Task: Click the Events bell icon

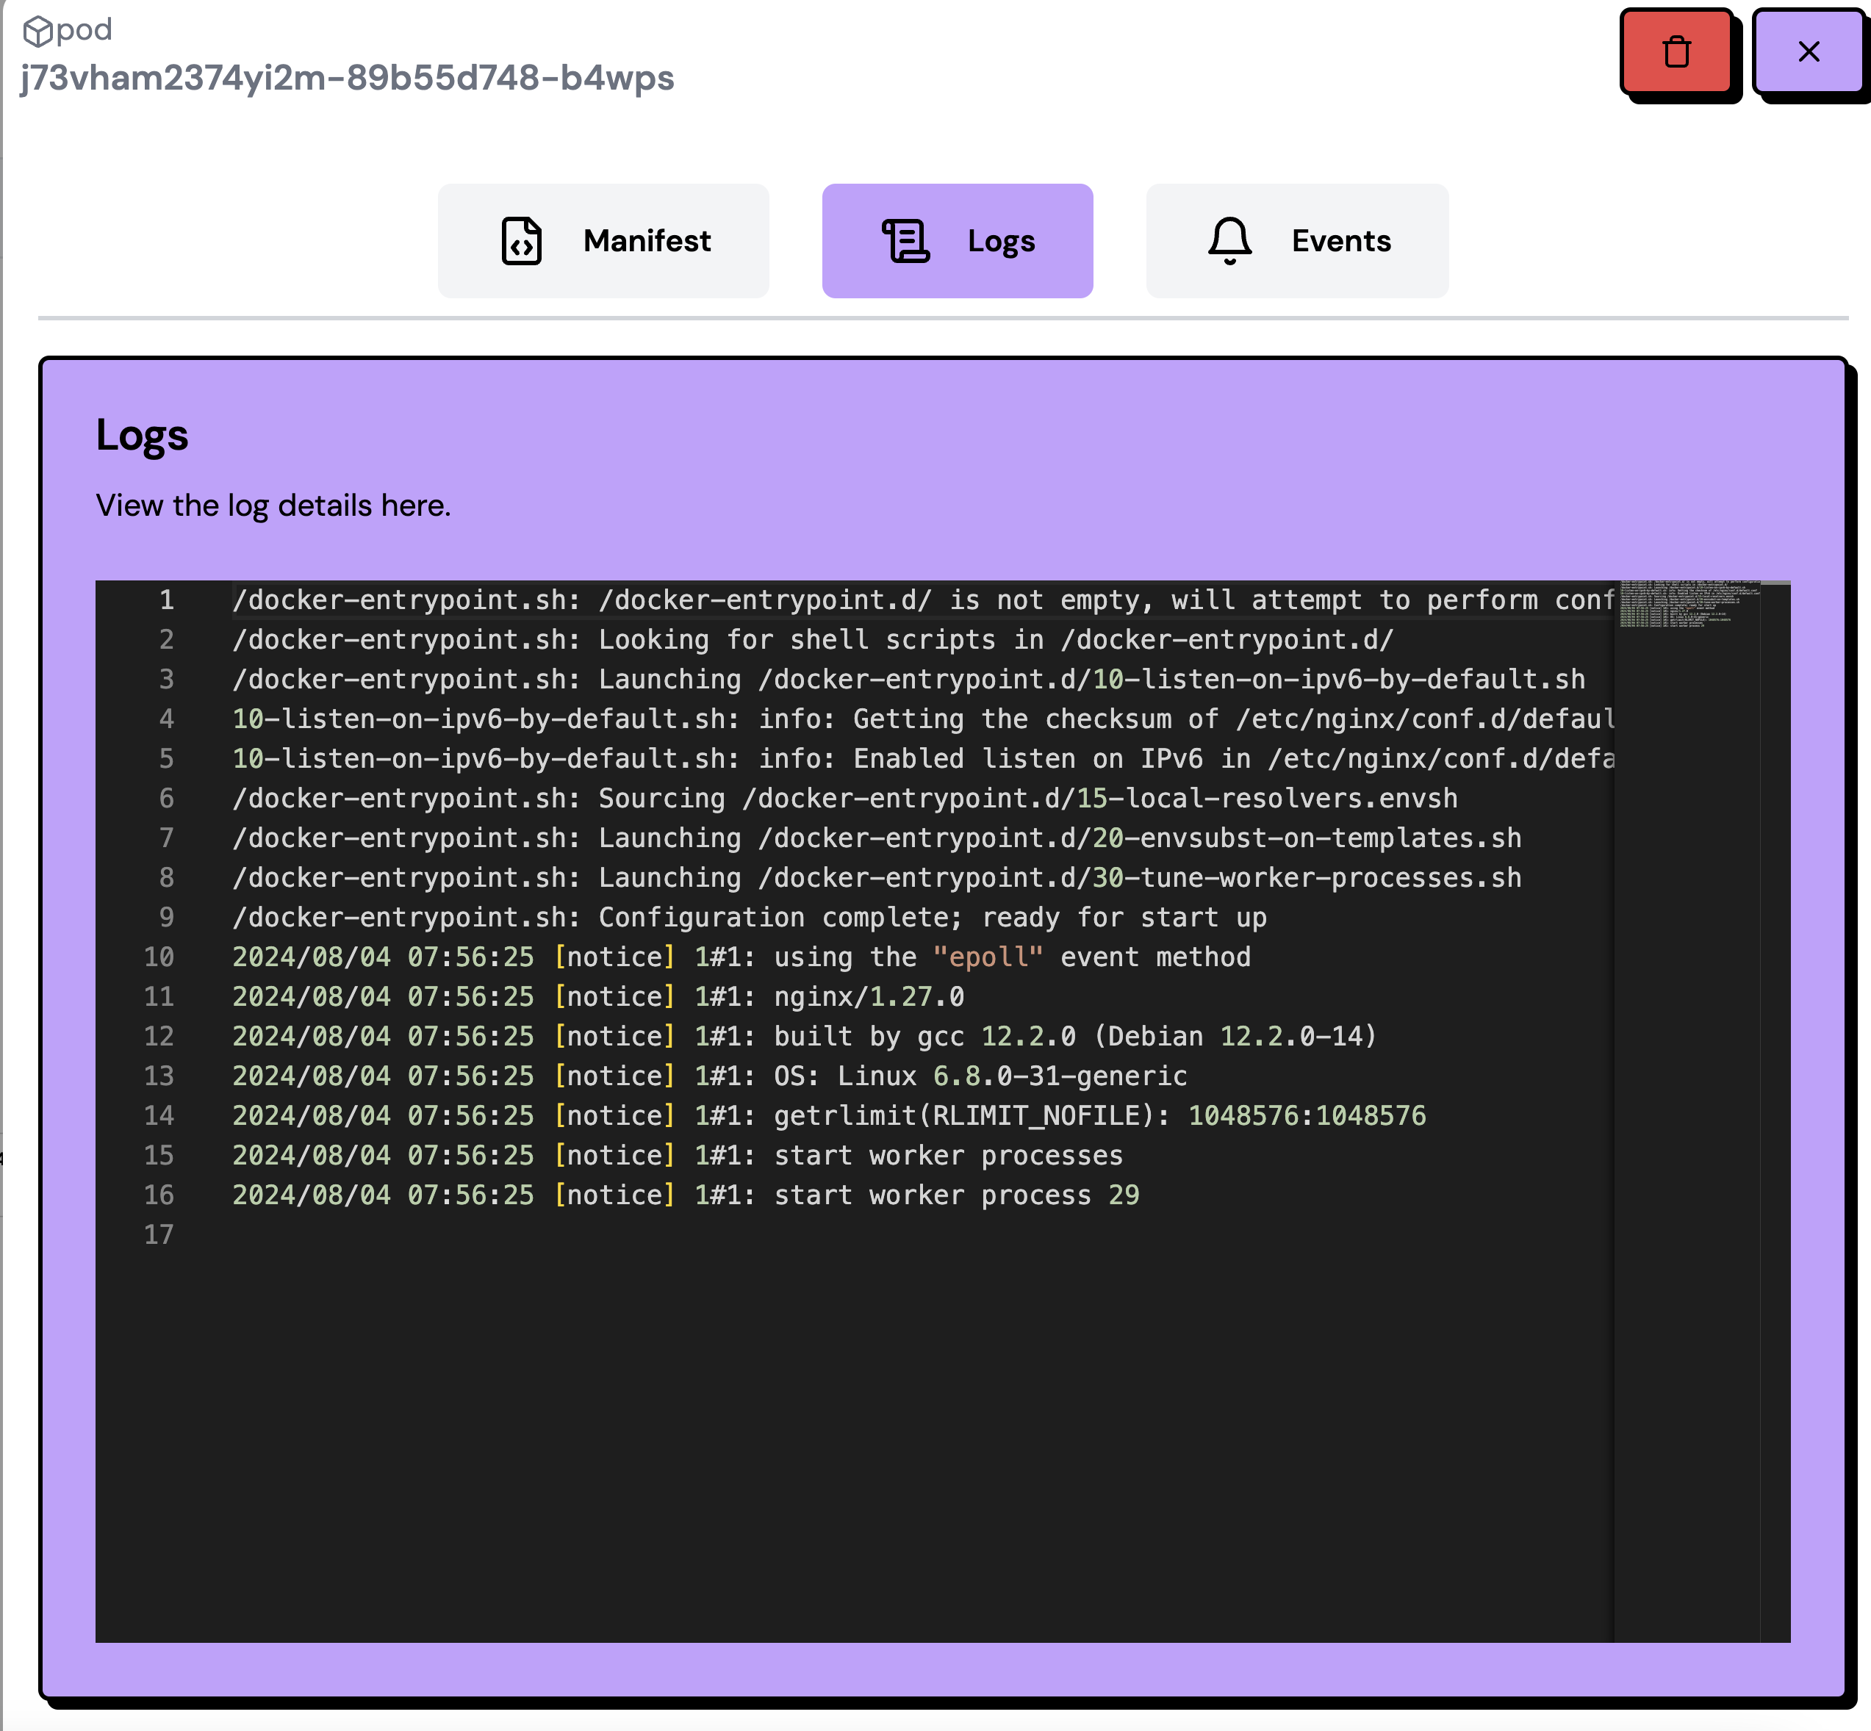Action: tap(1229, 241)
